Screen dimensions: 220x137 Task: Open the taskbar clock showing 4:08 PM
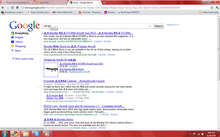211,134
